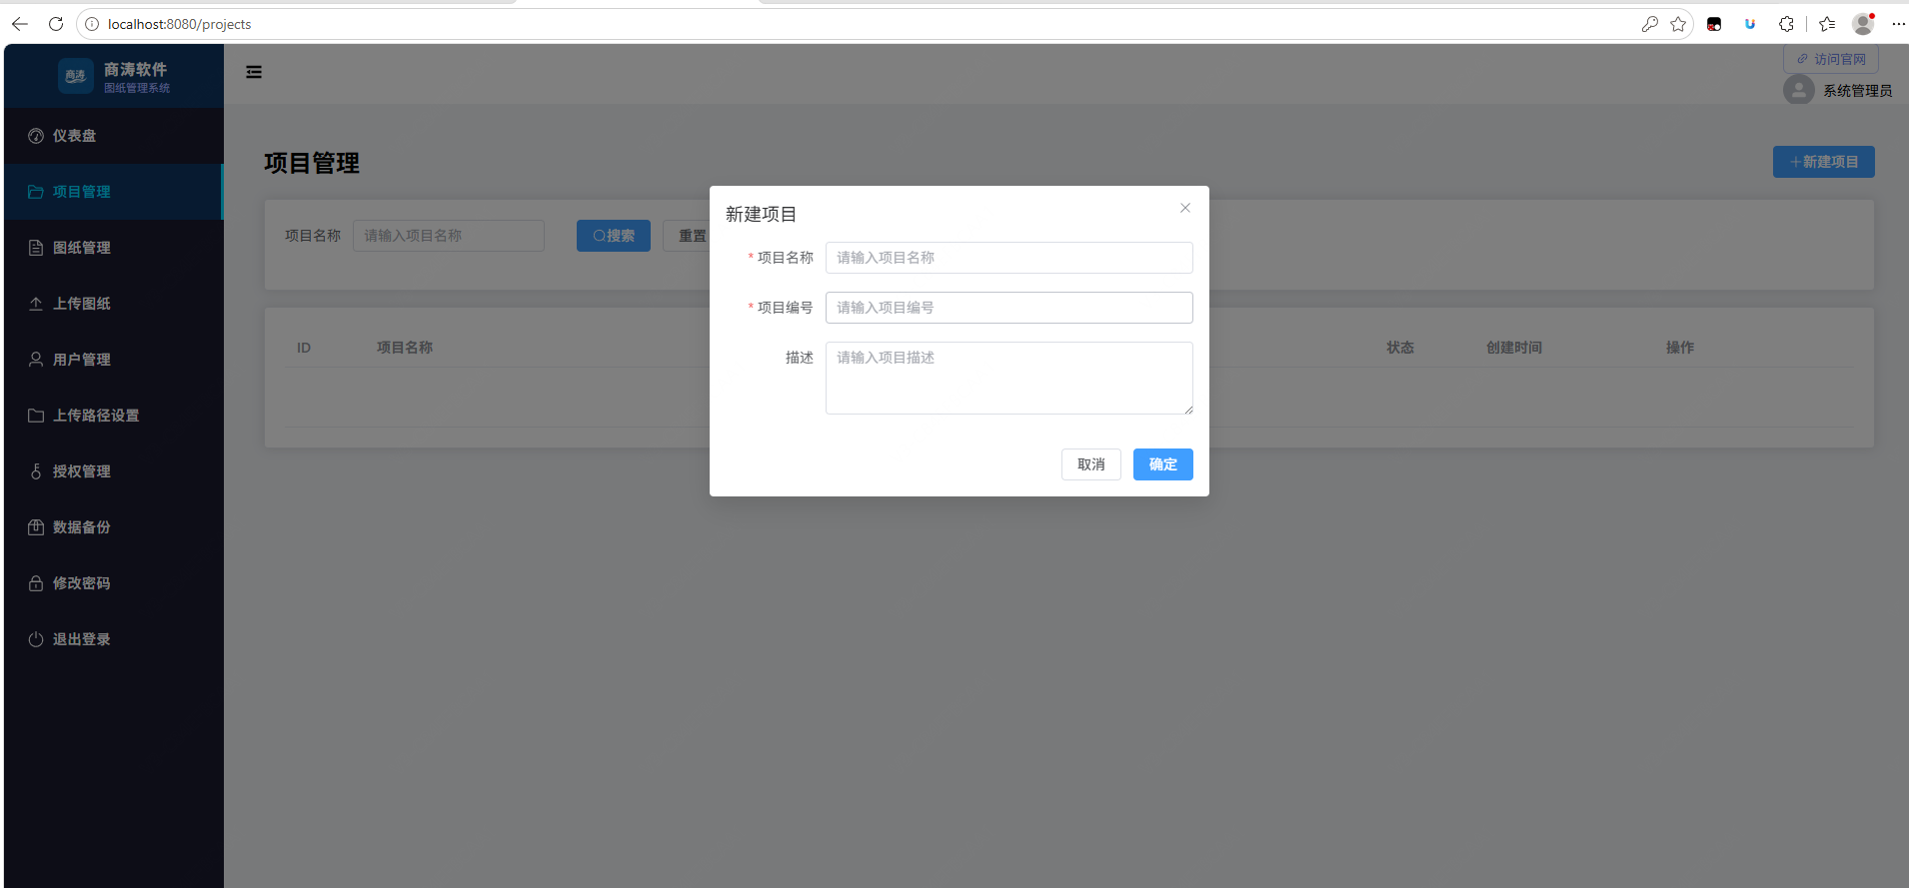Click the 状态 column header
Image resolution: width=1909 pixels, height=888 pixels.
click(x=1399, y=348)
